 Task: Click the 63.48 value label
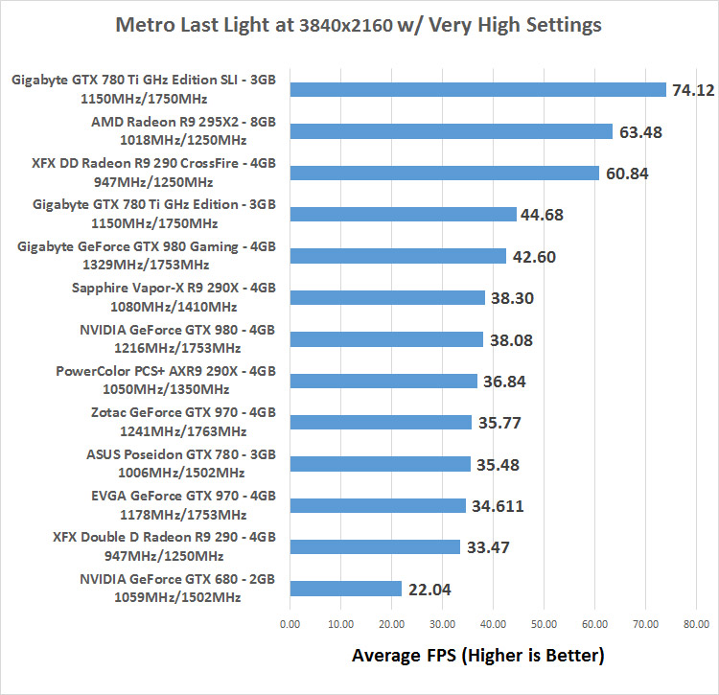640,132
